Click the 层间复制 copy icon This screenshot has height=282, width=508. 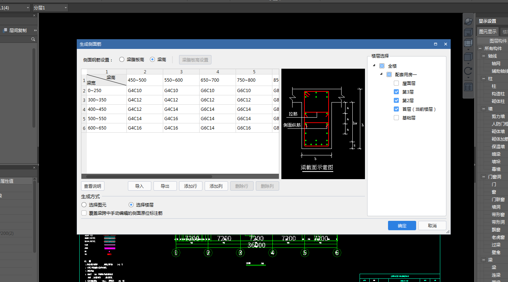click(x=5, y=31)
